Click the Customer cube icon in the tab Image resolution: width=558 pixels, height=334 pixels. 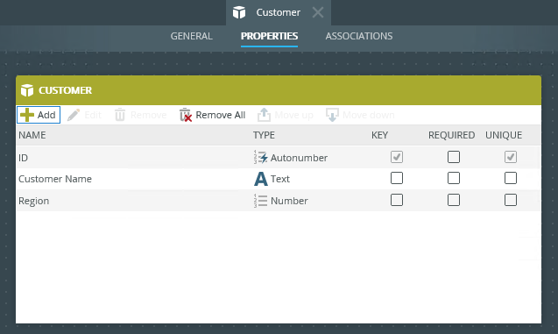[239, 12]
